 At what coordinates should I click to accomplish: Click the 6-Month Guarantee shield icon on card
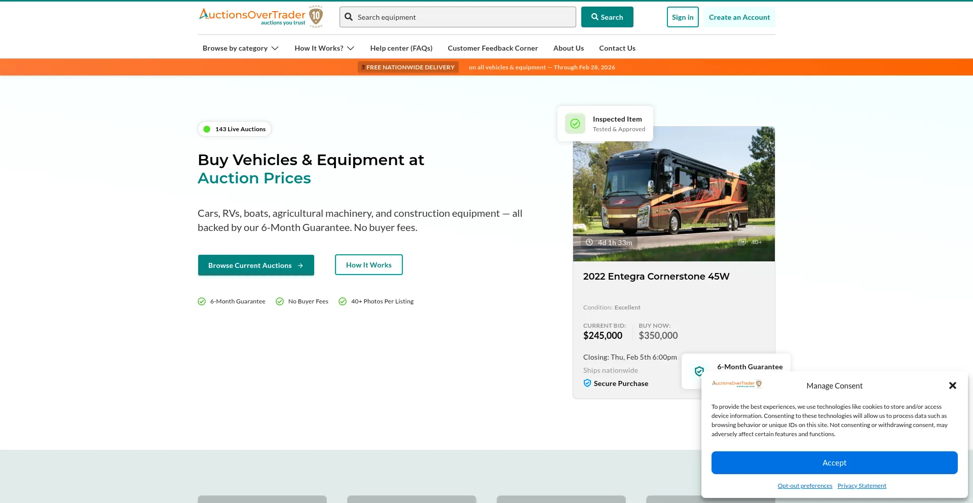click(699, 371)
